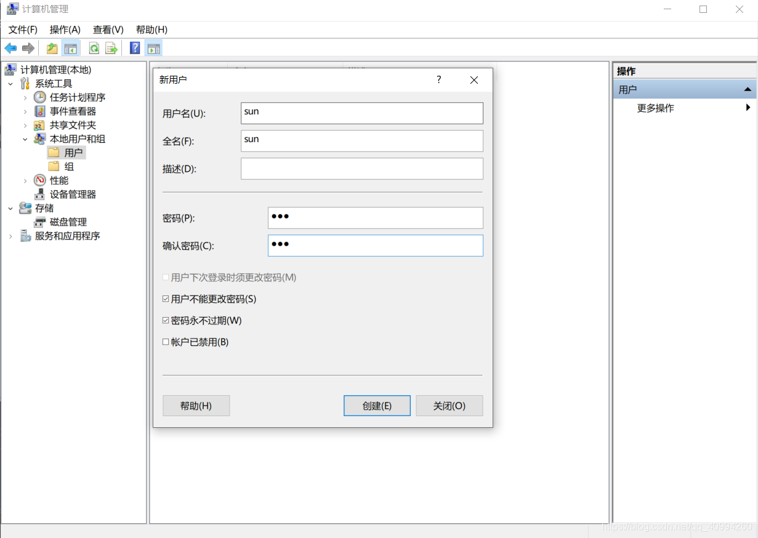Click the Forward arrow toolbar icon
This screenshot has width=758, height=538.
point(28,48)
